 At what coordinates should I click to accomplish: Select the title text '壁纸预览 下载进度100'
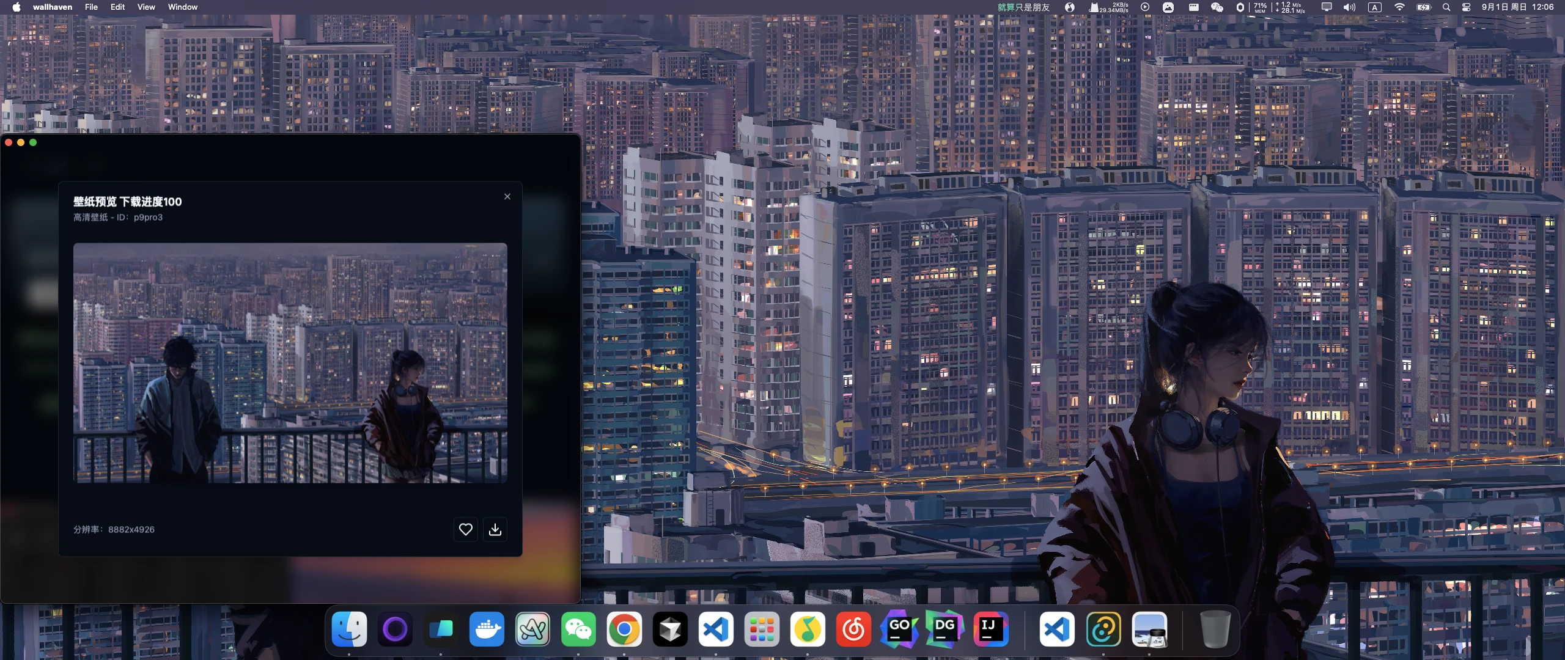coord(127,202)
